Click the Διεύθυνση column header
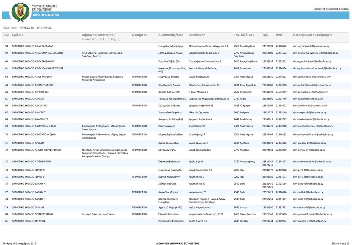Screen dimensions: 352x245 (197, 35)
